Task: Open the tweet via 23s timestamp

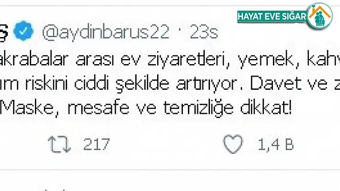Action: click(204, 32)
